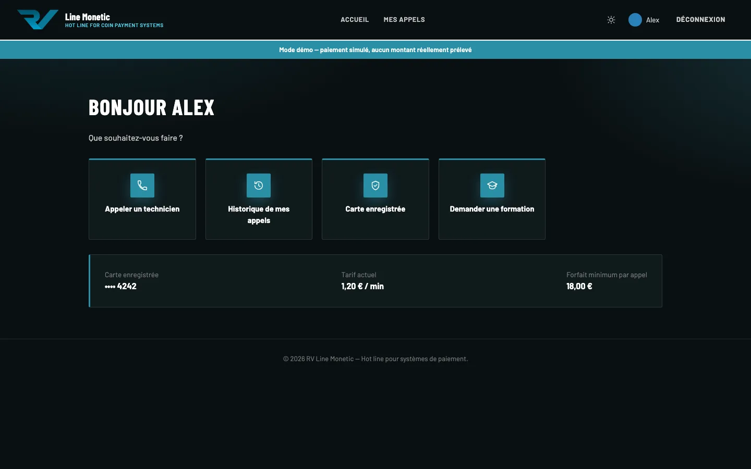
Task: Click the shield check card icon
Action: (375, 186)
